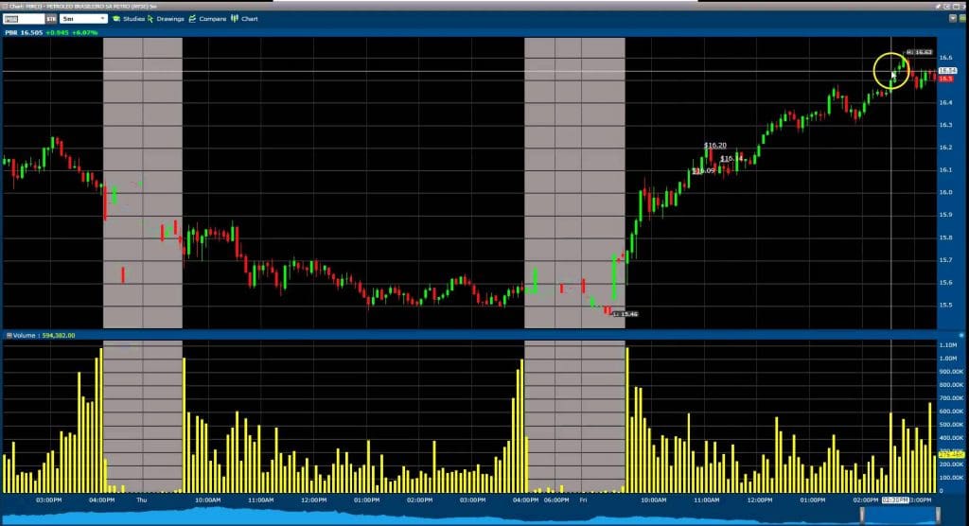Image resolution: width=969 pixels, height=526 pixels.
Task: Click the right handle of range slider
Action: click(938, 515)
